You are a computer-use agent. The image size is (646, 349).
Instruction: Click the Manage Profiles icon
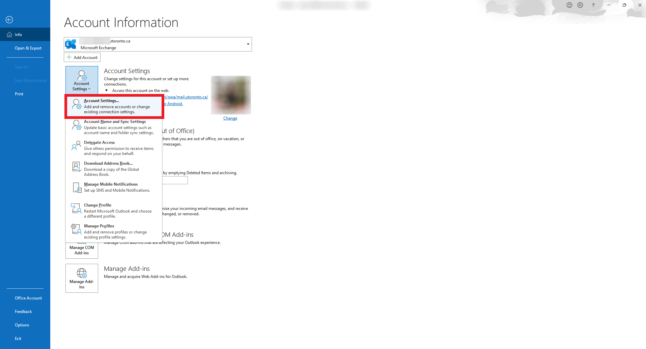click(x=76, y=229)
